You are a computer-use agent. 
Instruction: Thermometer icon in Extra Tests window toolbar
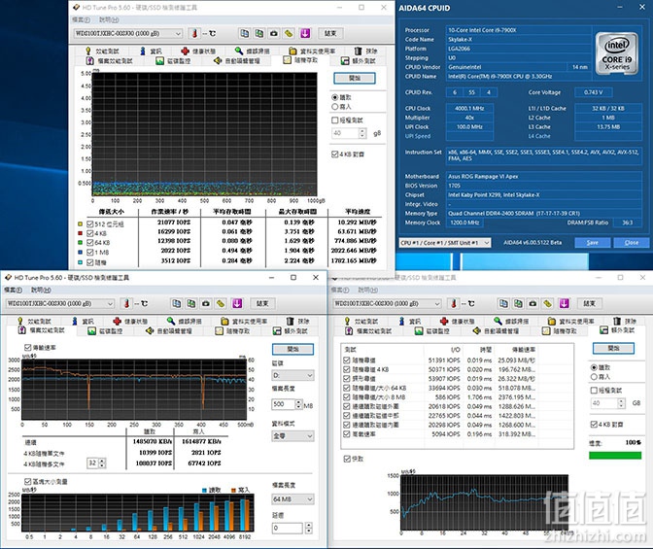pos(454,304)
